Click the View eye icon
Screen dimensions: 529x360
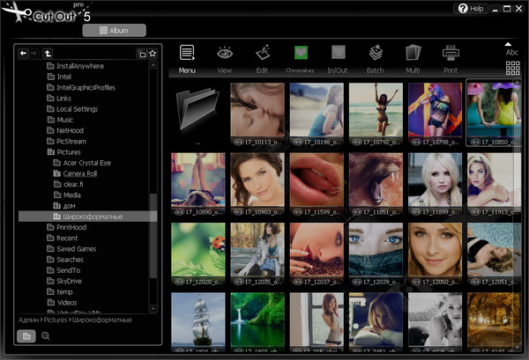[225, 55]
